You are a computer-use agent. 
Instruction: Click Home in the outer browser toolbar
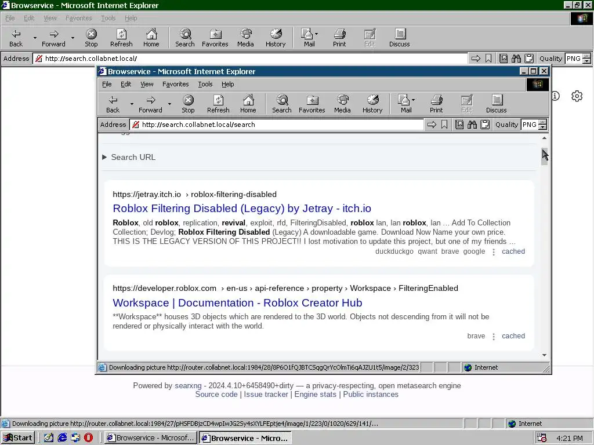(x=151, y=38)
